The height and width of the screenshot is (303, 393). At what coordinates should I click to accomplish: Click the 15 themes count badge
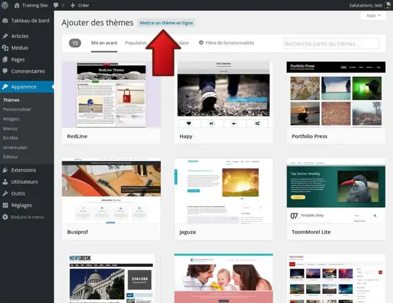pyautogui.click(x=75, y=43)
